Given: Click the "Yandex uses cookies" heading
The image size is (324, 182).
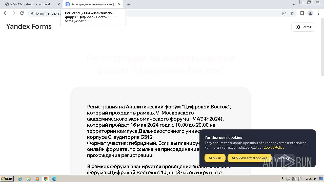Looking at the screenshot, I should pyautogui.click(x=223, y=138).
